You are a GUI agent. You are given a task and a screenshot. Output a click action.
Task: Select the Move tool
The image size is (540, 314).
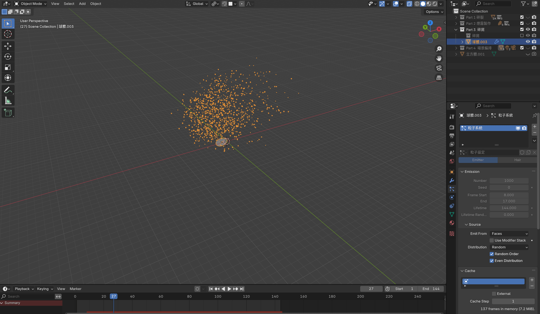coord(8,46)
